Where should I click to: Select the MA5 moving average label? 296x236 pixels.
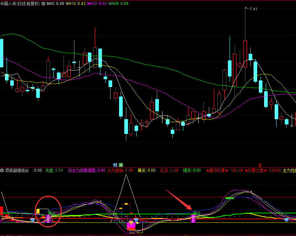point(55,4)
